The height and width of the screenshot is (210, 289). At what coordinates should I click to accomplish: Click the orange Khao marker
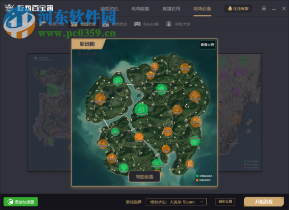(x=154, y=67)
